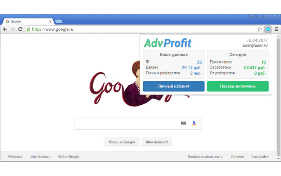This screenshot has width=281, height=176.
Task: Open the Chrome user profile button in title bar
Action: pos(252,16)
